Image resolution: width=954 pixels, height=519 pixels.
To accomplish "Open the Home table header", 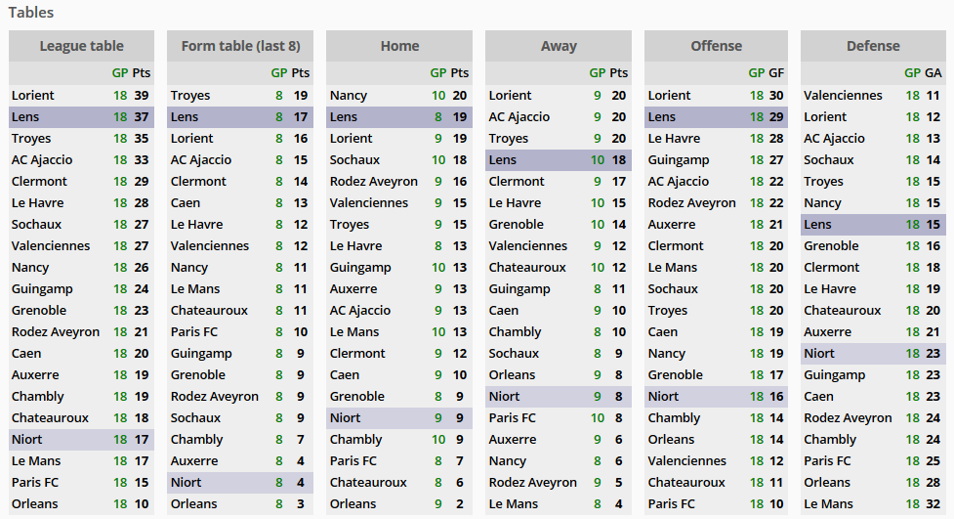I will point(399,46).
